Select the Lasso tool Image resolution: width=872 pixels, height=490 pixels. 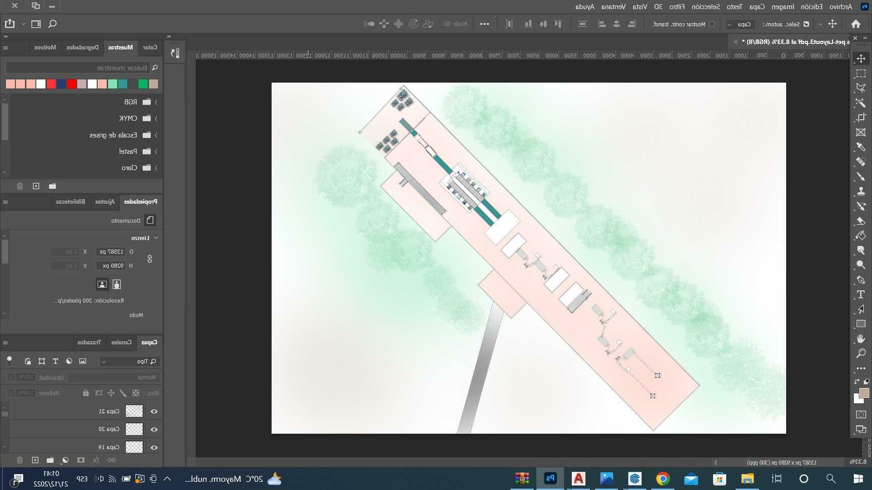pyautogui.click(x=860, y=88)
